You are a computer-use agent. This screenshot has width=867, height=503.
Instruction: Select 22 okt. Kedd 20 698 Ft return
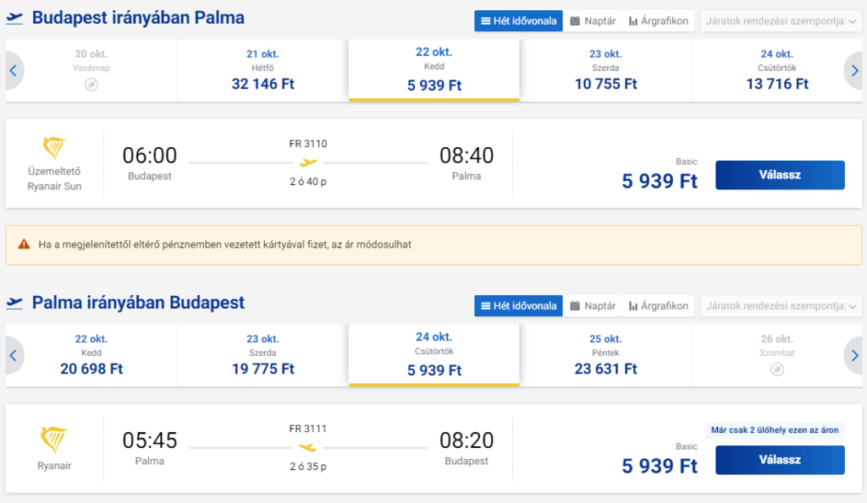[x=91, y=355]
